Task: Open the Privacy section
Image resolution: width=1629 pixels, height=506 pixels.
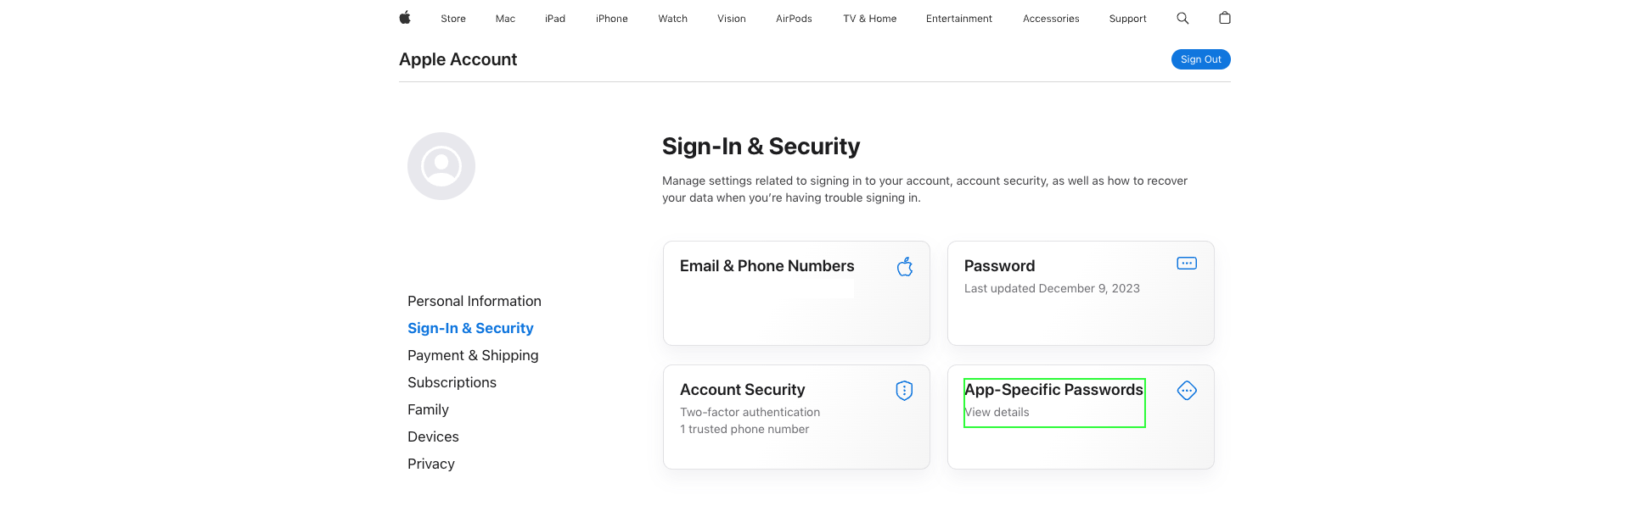Action: tap(431, 464)
